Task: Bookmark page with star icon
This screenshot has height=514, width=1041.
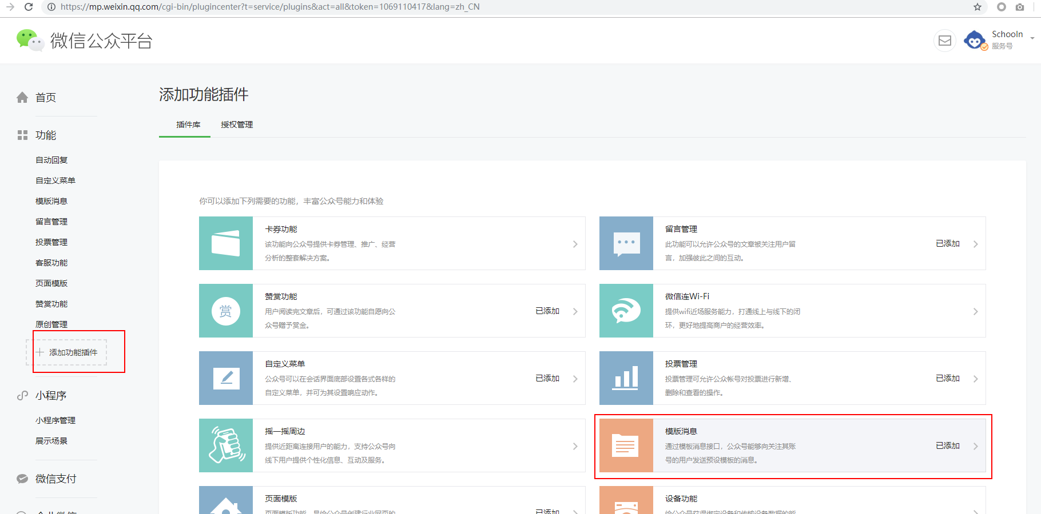Action: point(978,7)
